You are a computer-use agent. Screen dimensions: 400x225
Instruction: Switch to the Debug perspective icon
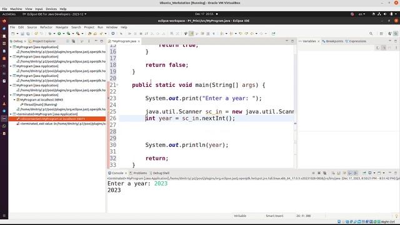click(x=396, y=34)
